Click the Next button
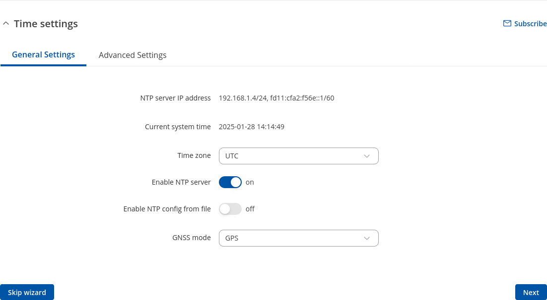Image resolution: width=547 pixels, height=300 pixels. [x=531, y=292]
